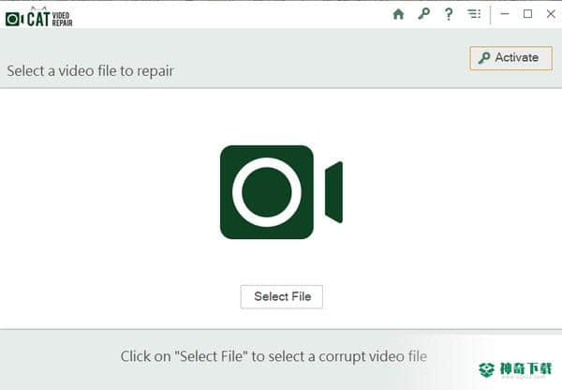Image resolution: width=562 pixels, height=390 pixels.
Task: Click the side viewfinder of the camera graphic
Action: (x=333, y=192)
